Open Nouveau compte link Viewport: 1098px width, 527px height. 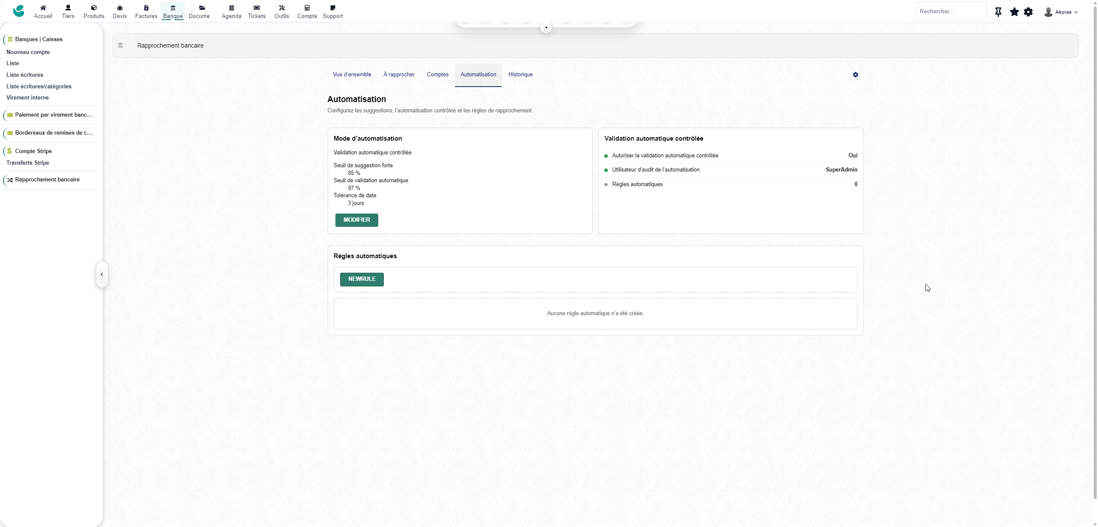coord(28,52)
